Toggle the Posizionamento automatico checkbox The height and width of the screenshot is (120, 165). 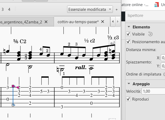coord(128,42)
